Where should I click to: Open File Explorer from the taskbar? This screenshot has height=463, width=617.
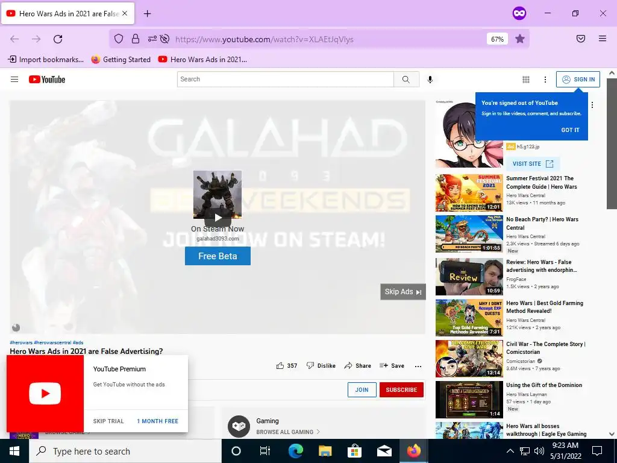[325, 451]
